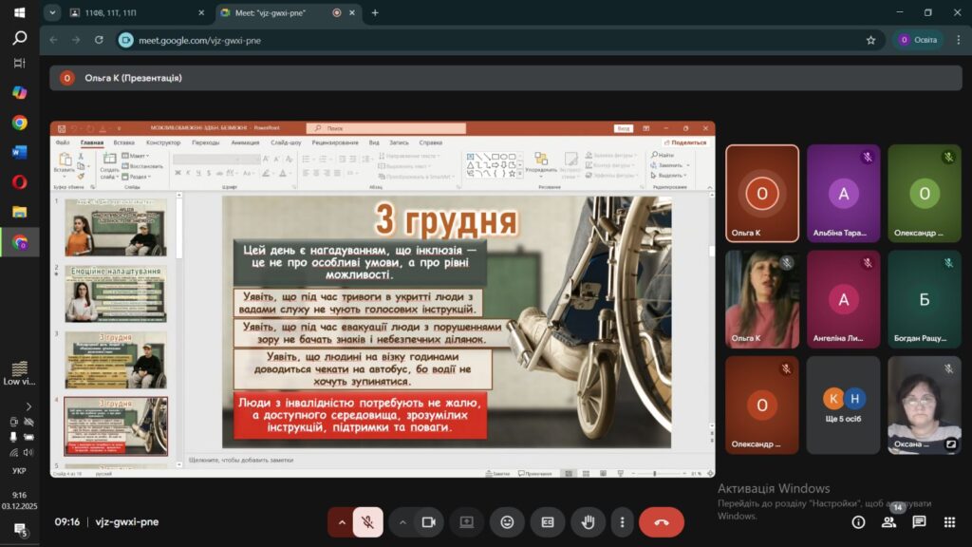Open the in-call chat panel
Image resolution: width=972 pixels, height=547 pixels.
pyautogui.click(x=919, y=522)
